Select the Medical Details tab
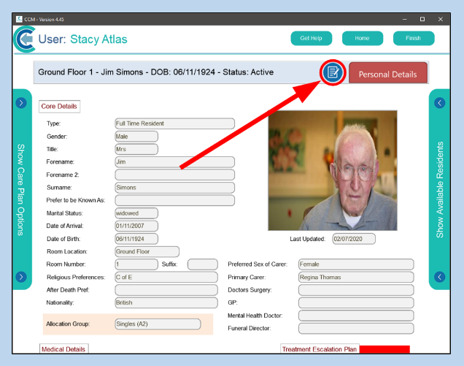Image resolution: width=464 pixels, height=366 pixels. pyautogui.click(x=63, y=348)
